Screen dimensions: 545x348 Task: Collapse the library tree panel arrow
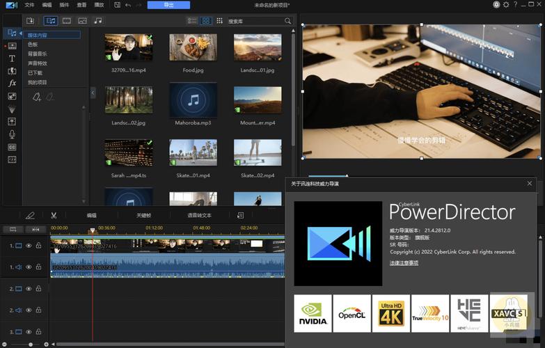(x=93, y=93)
